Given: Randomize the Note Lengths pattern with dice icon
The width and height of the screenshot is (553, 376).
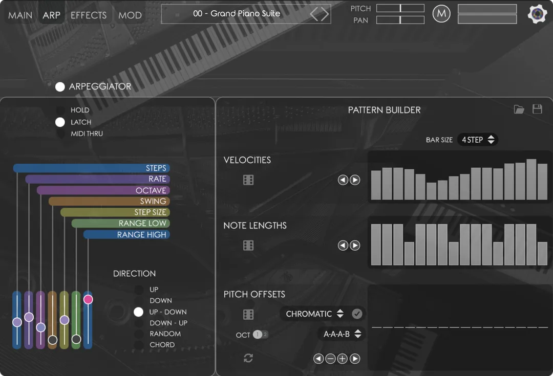Looking at the screenshot, I should (248, 245).
